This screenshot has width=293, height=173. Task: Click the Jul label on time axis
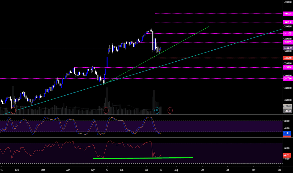pos(146,170)
